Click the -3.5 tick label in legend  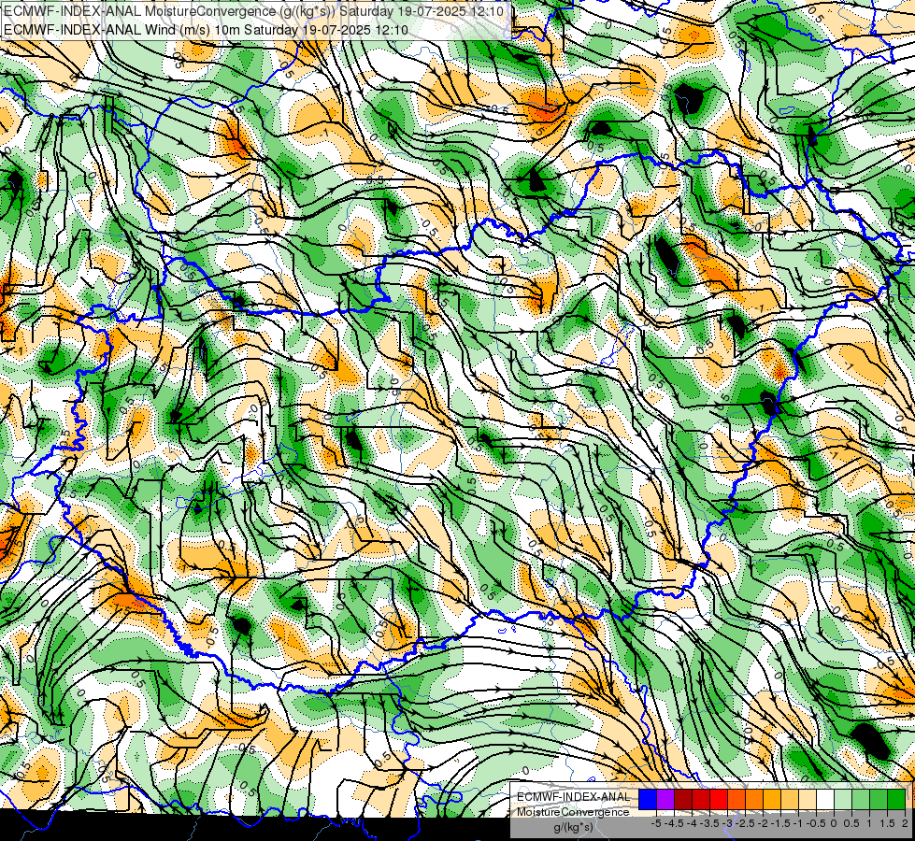tap(709, 823)
